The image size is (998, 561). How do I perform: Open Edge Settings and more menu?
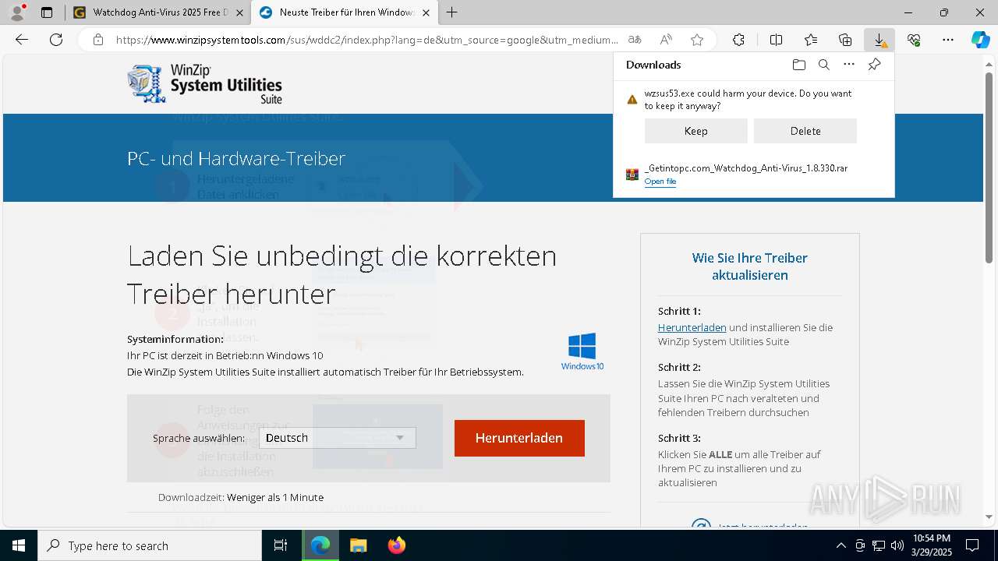948,40
